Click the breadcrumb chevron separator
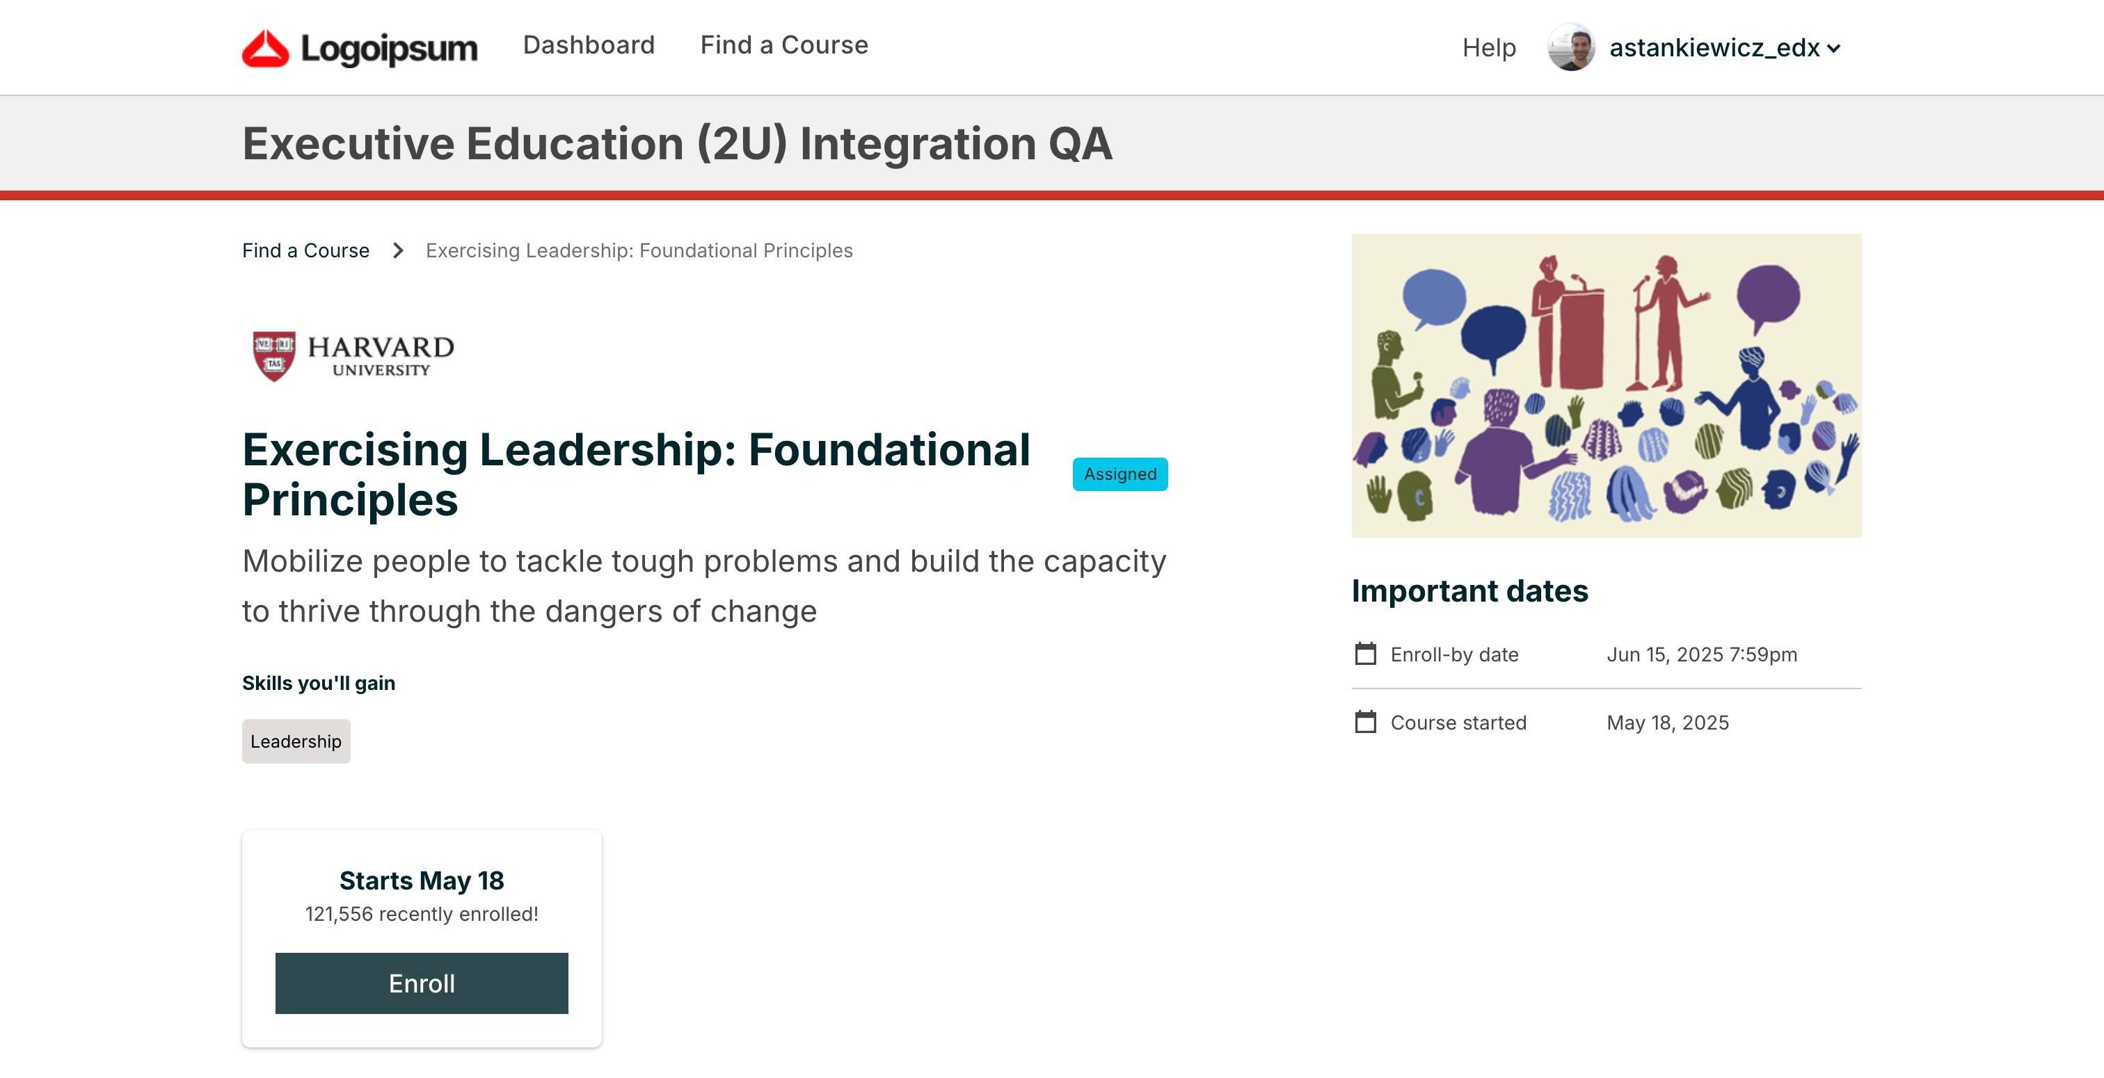Screen dimensions: 2104x1078 (x=398, y=250)
